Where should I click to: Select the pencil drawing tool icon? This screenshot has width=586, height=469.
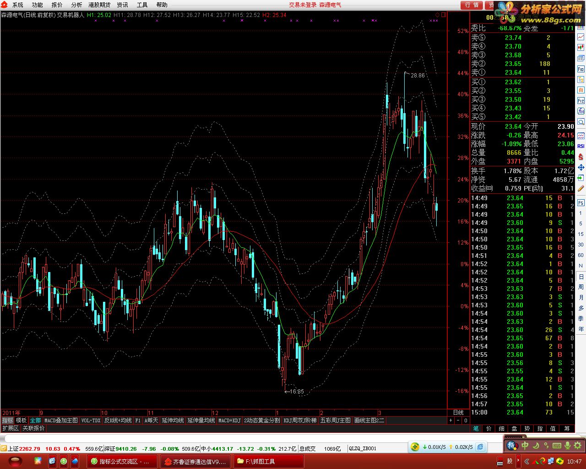[x=581, y=188]
